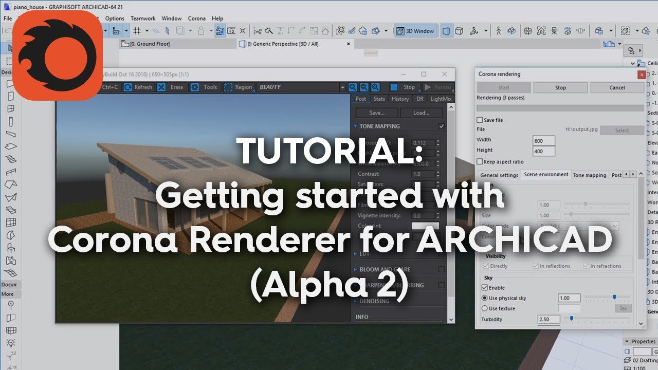Expand the Denoising section
658x370 pixels.
[x=355, y=301]
